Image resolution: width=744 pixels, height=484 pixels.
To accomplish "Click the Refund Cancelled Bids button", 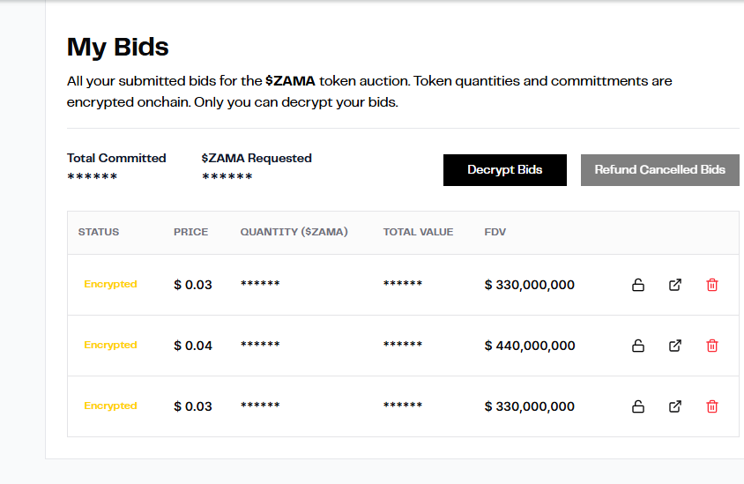I will click(659, 170).
